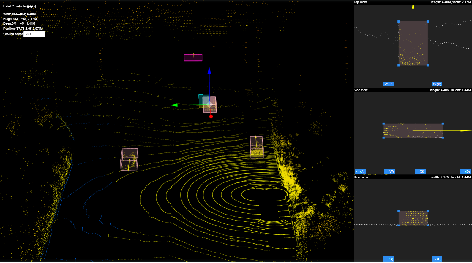Grab top-left corner handle in Top View
Image resolution: width=472 pixels, height=263 pixels.
tap(399, 21)
